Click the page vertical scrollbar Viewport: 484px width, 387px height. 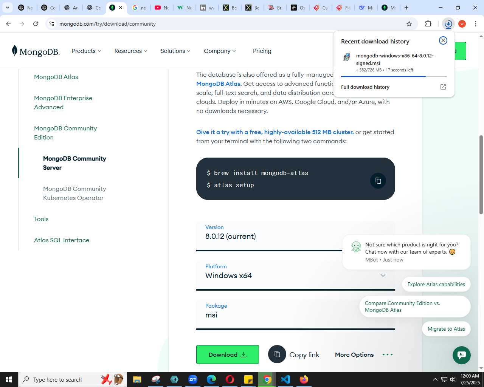[x=481, y=174]
